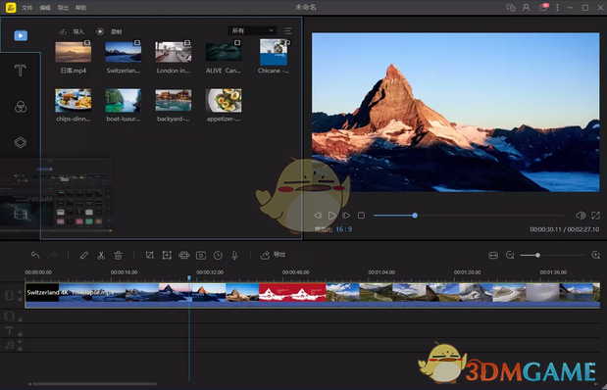Open the Overlays panel (stacked layers icon)
607x390 pixels.
(21, 142)
